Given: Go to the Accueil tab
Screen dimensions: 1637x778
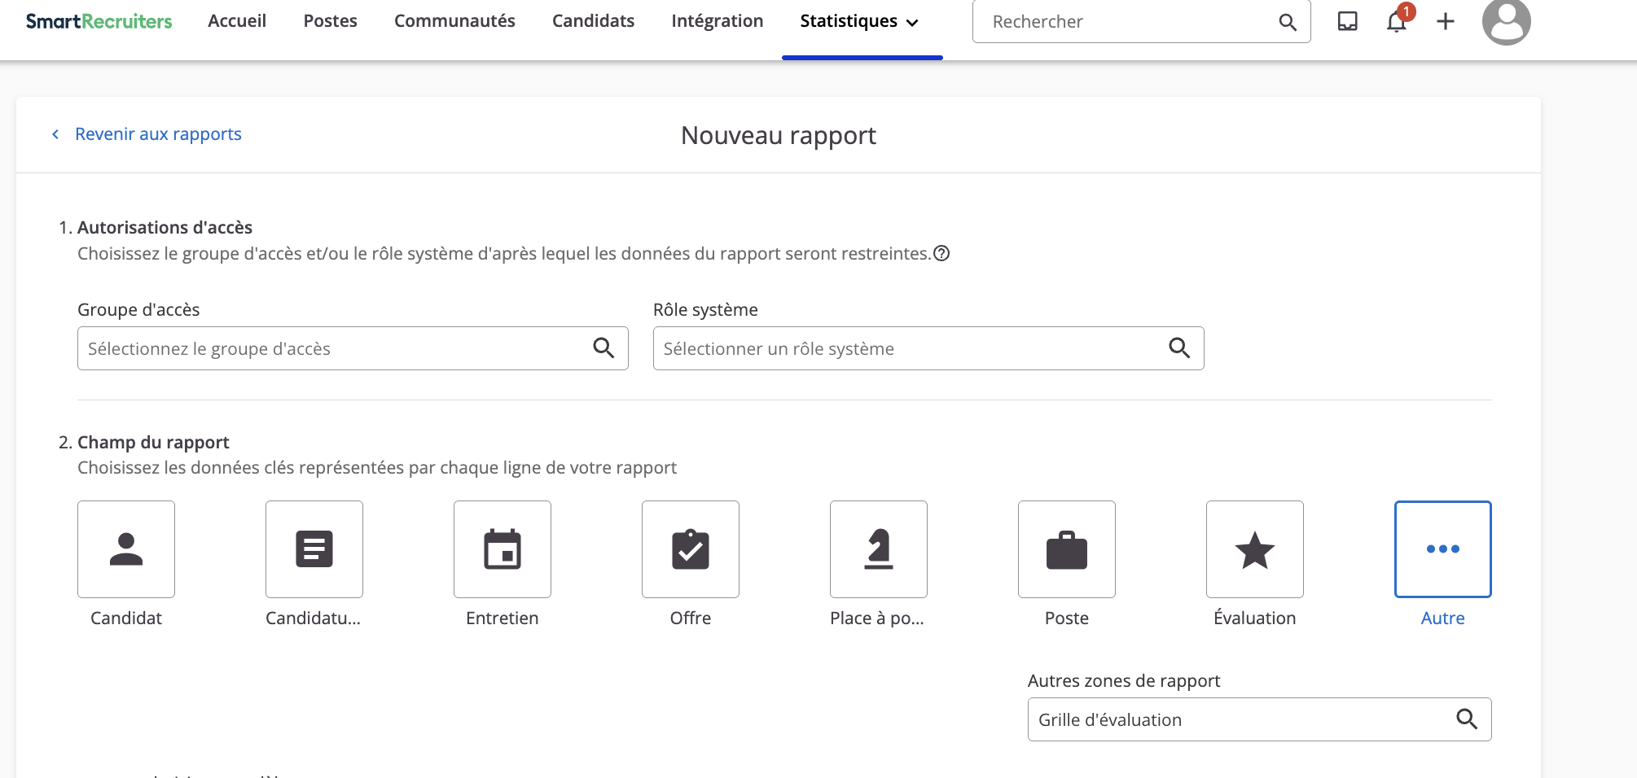Looking at the screenshot, I should (237, 21).
